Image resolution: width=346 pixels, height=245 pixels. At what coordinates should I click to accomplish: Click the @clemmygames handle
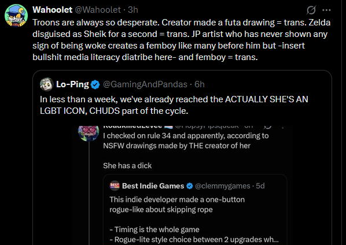click(223, 186)
